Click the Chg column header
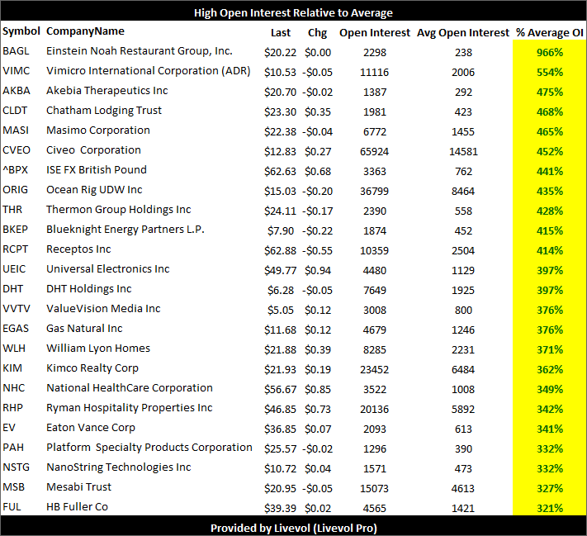The height and width of the screenshot is (536, 587). (318, 33)
